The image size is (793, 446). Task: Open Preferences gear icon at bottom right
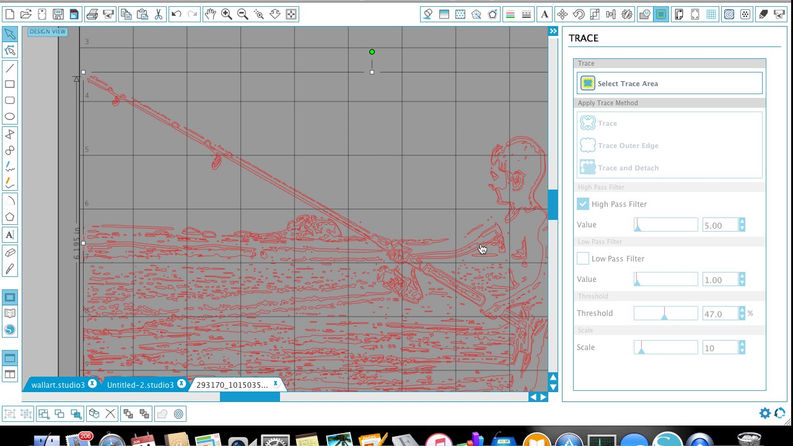click(x=765, y=413)
